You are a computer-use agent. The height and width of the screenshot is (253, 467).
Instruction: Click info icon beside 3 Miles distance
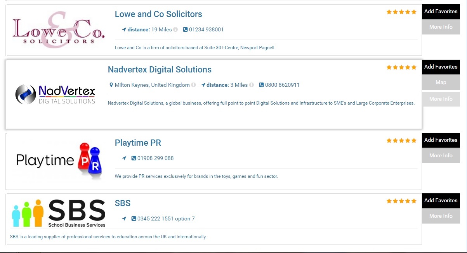coord(252,85)
